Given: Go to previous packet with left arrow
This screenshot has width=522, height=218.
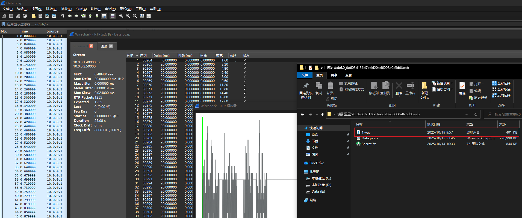Looking at the screenshot, I should pyautogui.click(x=70, y=16).
